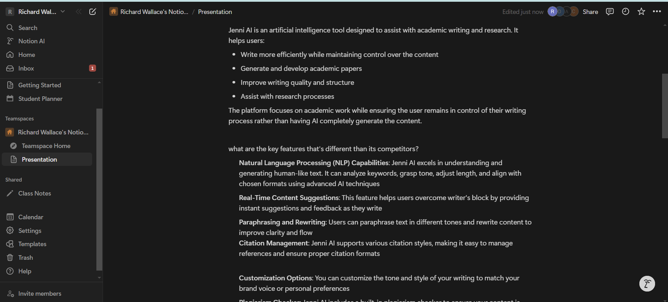Open the comments panel icon

pyautogui.click(x=610, y=12)
